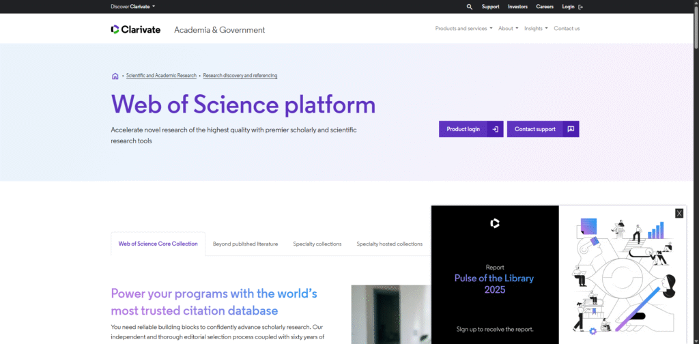Click the home breadcrumb icon
699x344 pixels.
(x=115, y=76)
